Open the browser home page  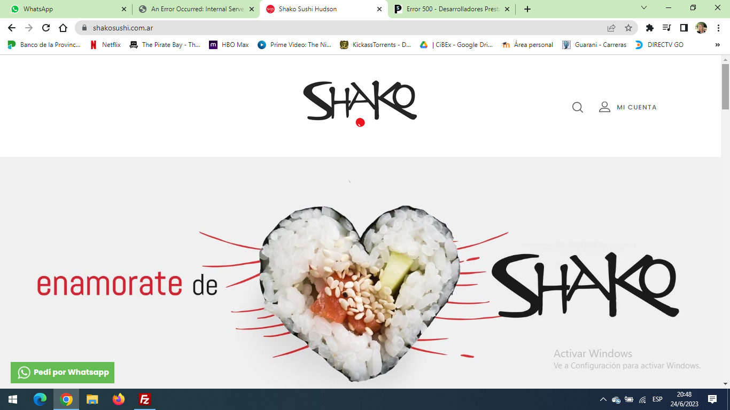(63, 28)
